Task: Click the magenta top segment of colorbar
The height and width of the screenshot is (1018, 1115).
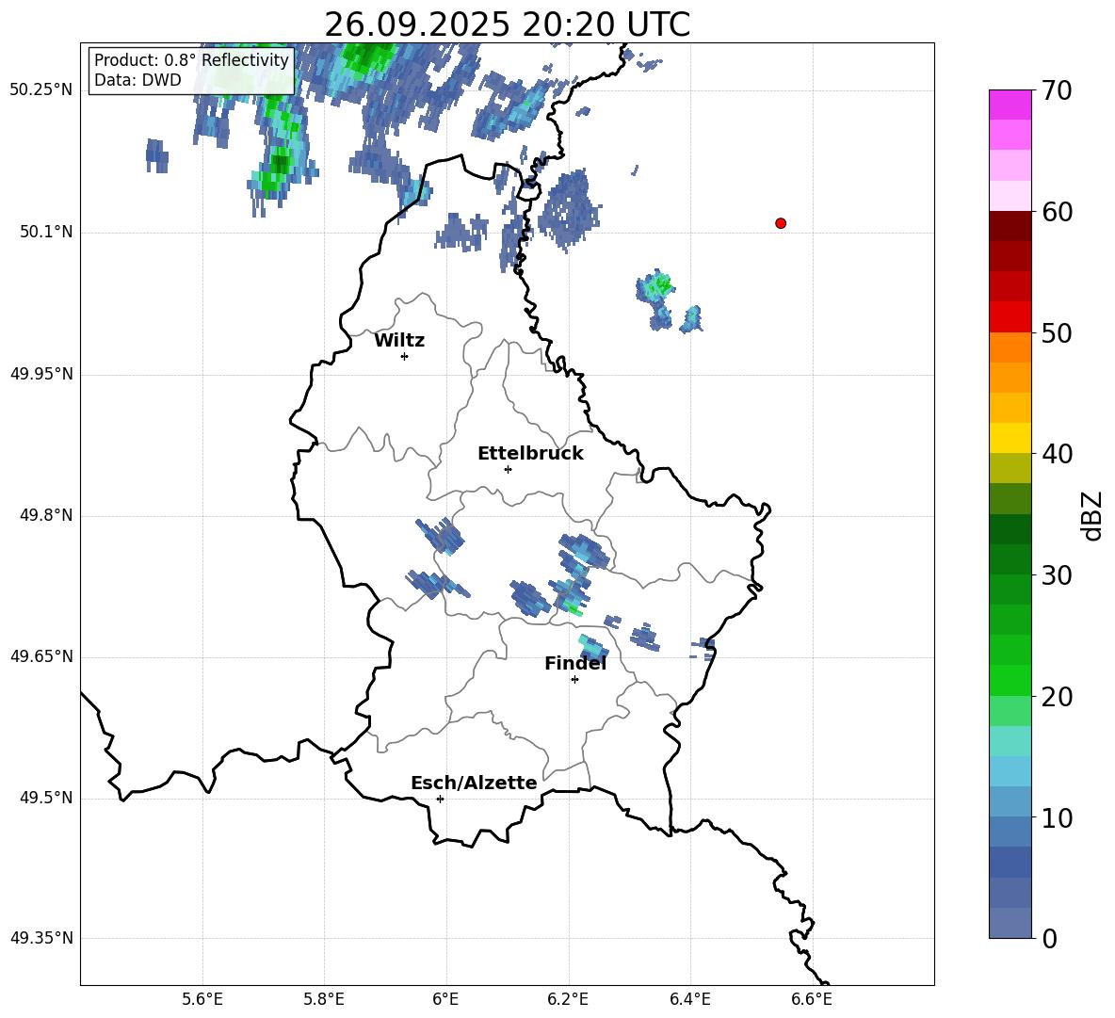Action: coord(1010,105)
